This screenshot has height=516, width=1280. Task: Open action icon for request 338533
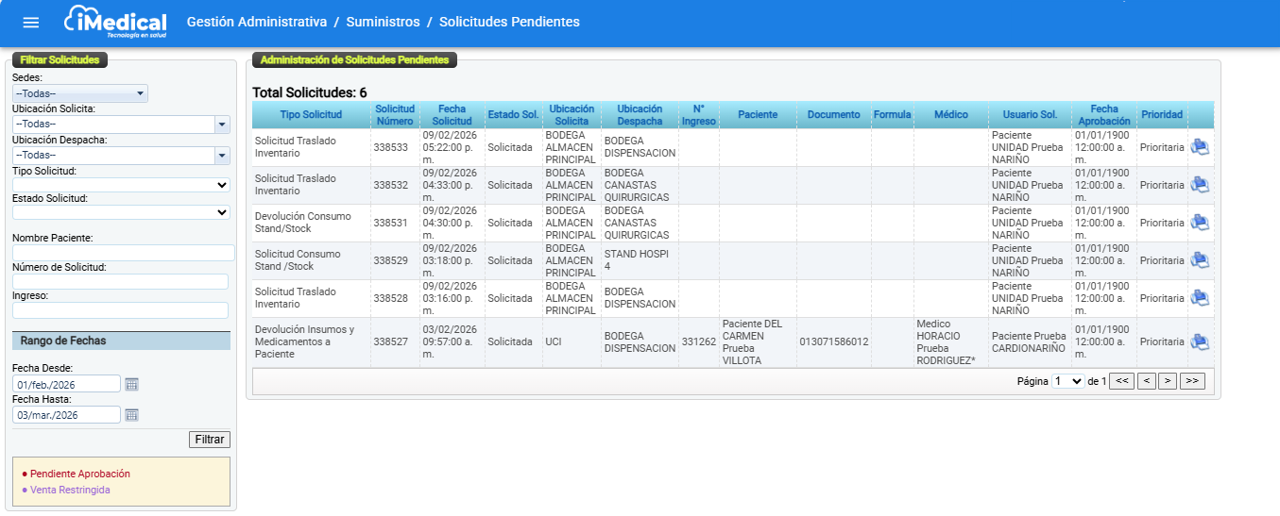(x=1200, y=147)
